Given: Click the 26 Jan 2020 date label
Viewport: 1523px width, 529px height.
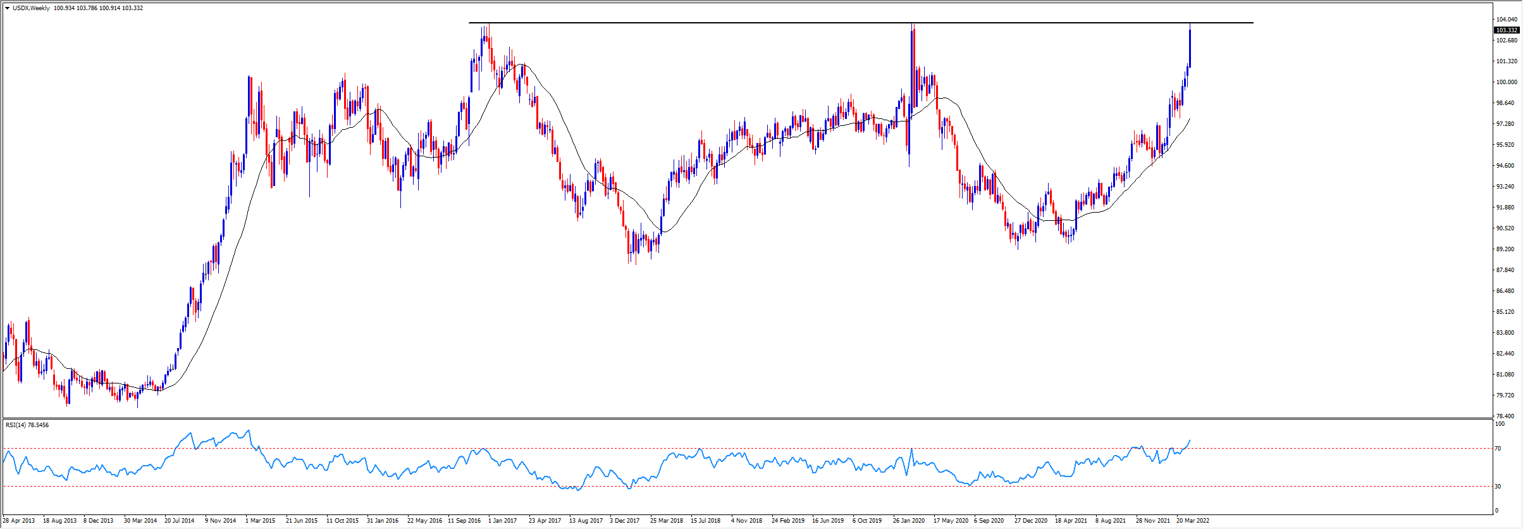Looking at the screenshot, I should pyautogui.click(x=909, y=521).
